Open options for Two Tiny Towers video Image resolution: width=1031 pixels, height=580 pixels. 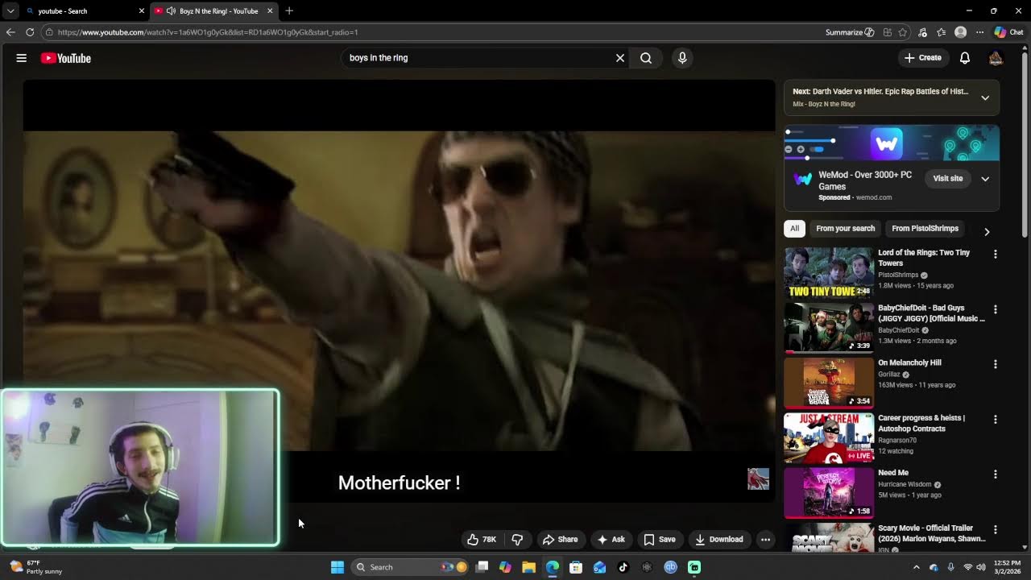[x=996, y=254]
